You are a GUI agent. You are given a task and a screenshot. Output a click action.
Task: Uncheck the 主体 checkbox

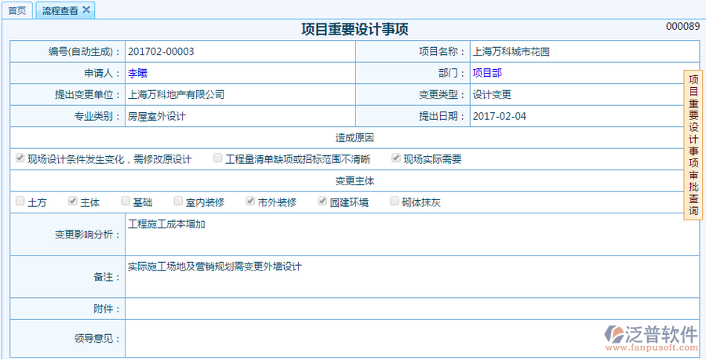coord(72,202)
